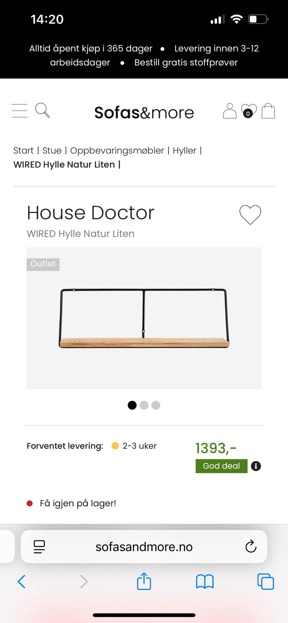This screenshot has width=288, height=623.
Task: Select third image carousel dot
Action: [156, 405]
